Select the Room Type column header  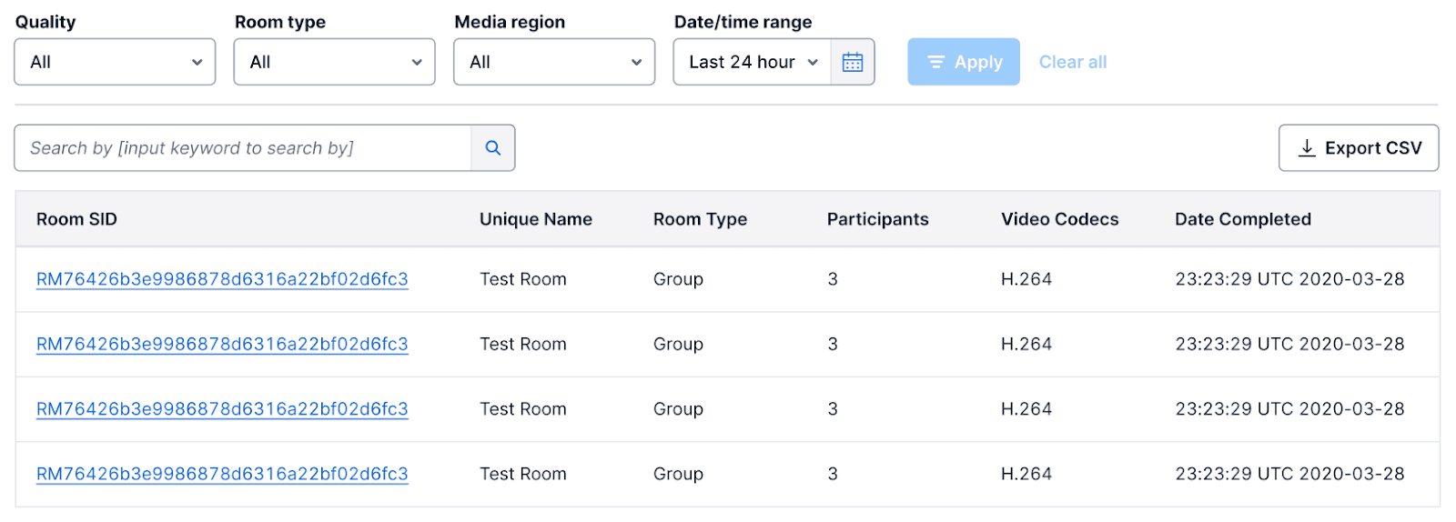click(x=700, y=219)
